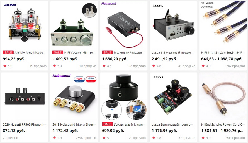Open the Schuko power cord product image
Screen dimensions: 248x143
[x=223, y=97]
